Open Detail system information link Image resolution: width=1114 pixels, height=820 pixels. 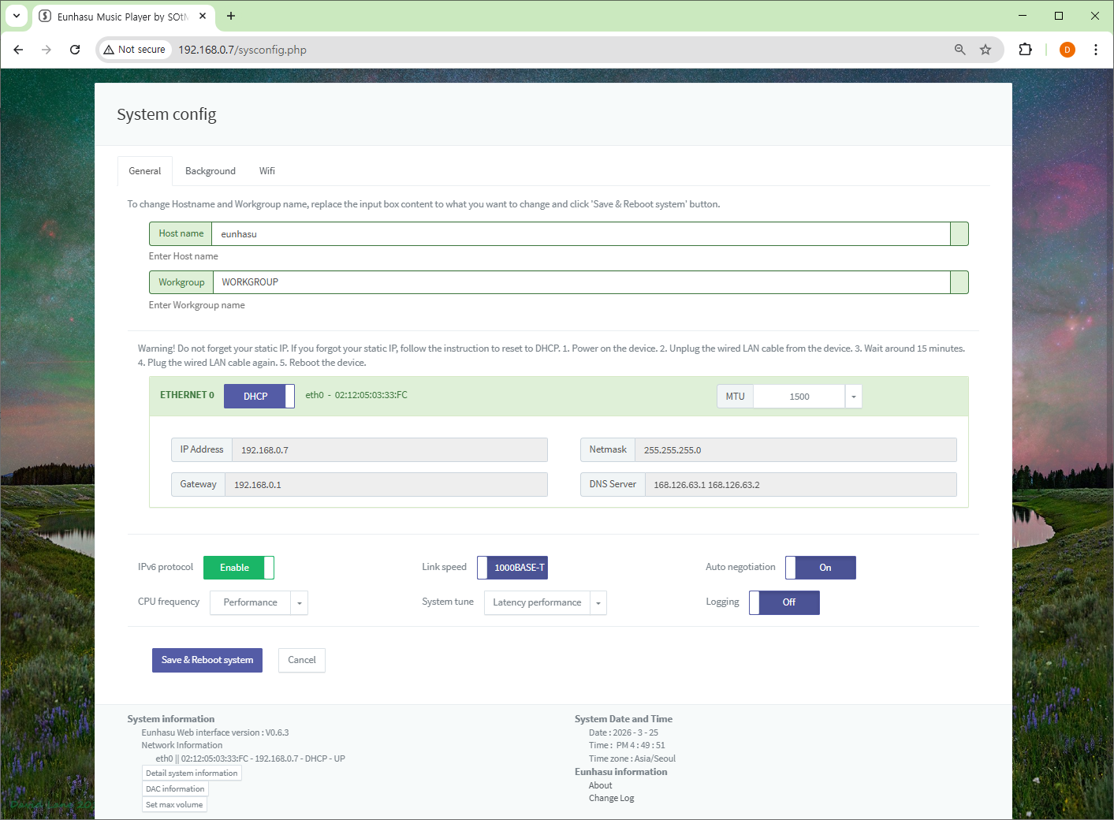click(x=192, y=773)
